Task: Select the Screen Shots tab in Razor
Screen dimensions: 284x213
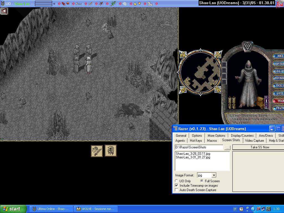Action: point(231,140)
